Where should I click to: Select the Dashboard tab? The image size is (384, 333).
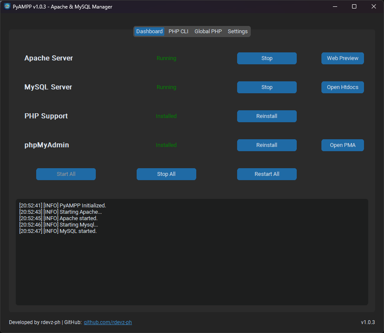(149, 31)
